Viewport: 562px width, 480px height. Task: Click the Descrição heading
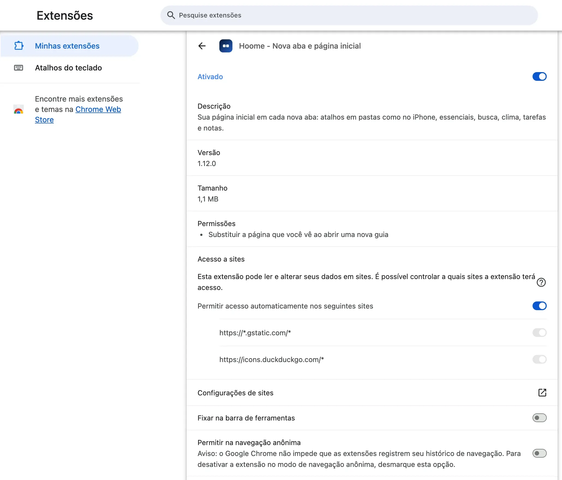point(214,106)
